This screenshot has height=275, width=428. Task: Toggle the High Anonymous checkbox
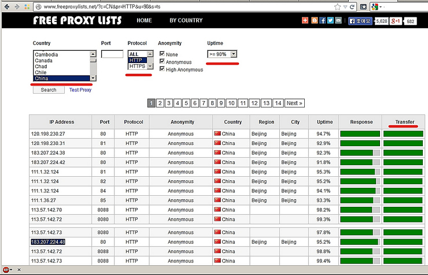[x=162, y=69]
